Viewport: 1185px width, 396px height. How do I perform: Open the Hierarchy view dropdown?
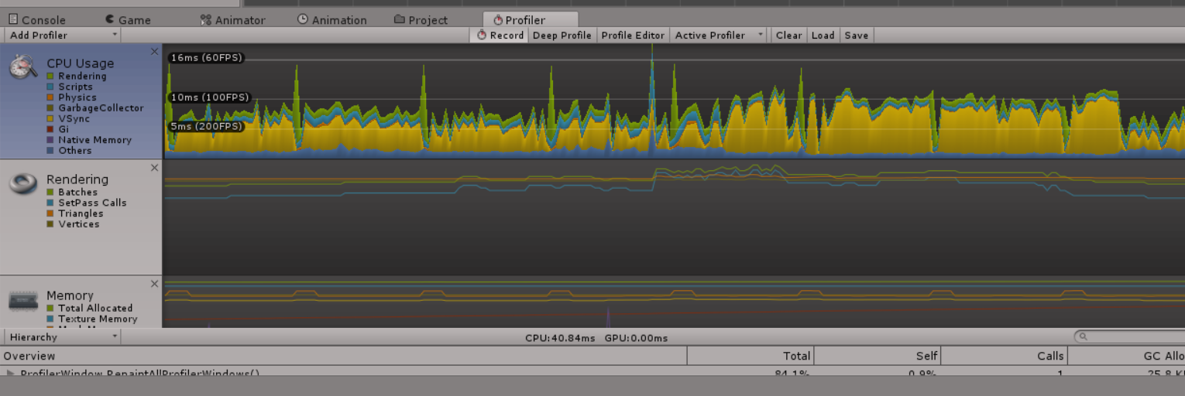pos(63,337)
